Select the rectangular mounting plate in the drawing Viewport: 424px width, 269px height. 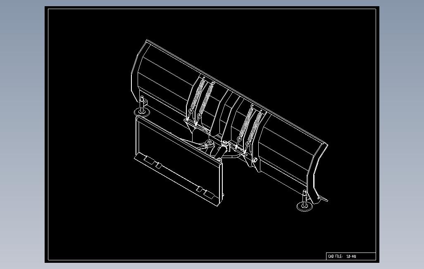coord(179,160)
